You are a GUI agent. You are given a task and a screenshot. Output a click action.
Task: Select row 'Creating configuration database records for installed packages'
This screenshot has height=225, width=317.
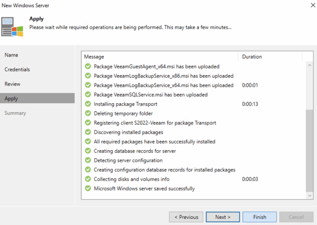[194, 170]
